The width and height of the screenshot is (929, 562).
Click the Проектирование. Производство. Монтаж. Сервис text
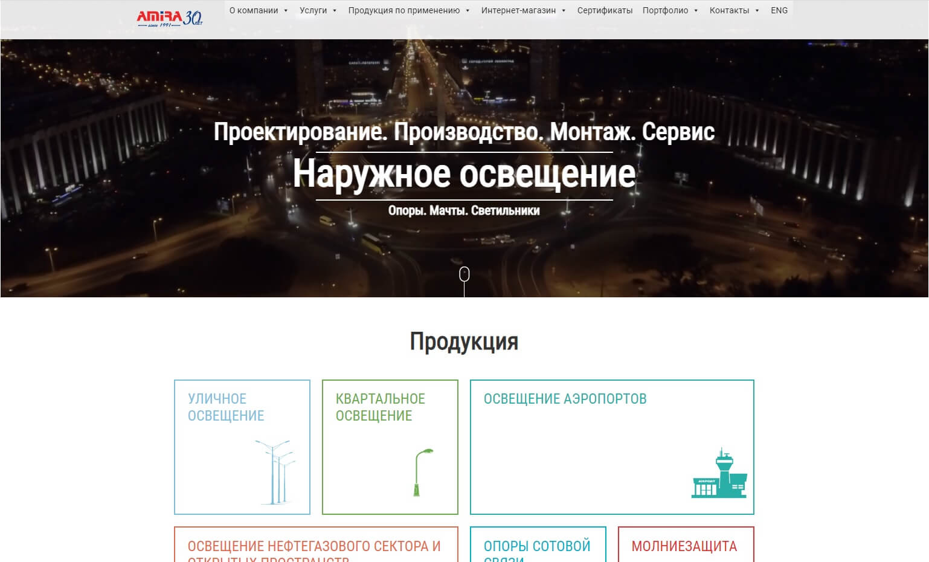pos(464,132)
